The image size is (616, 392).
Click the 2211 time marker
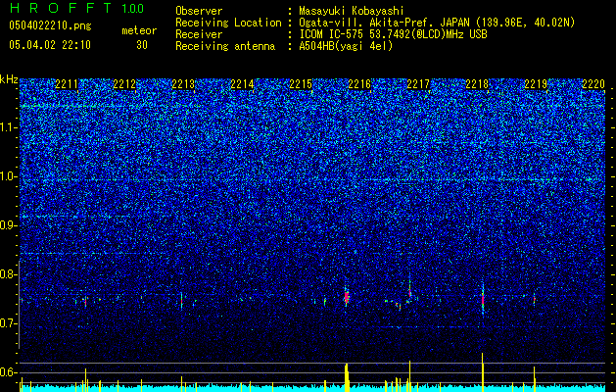click(x=67, y=84)
